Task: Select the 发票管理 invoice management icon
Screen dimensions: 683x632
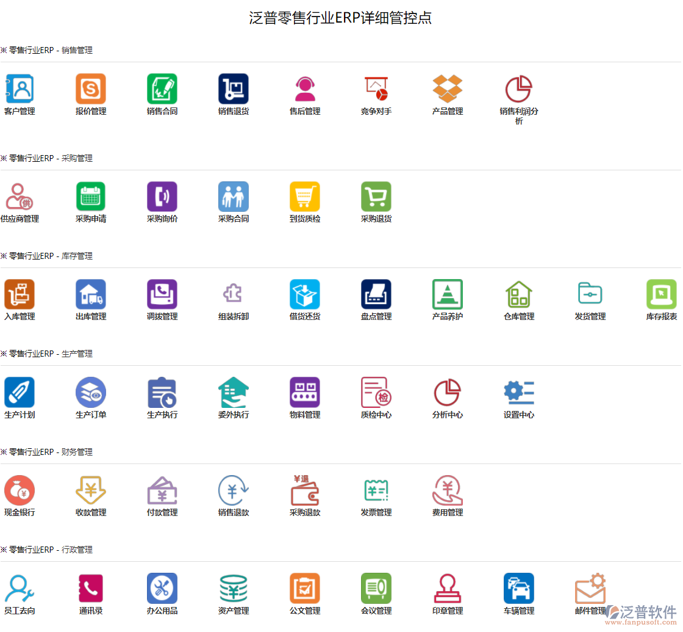Action: click(x=376, y=490)
